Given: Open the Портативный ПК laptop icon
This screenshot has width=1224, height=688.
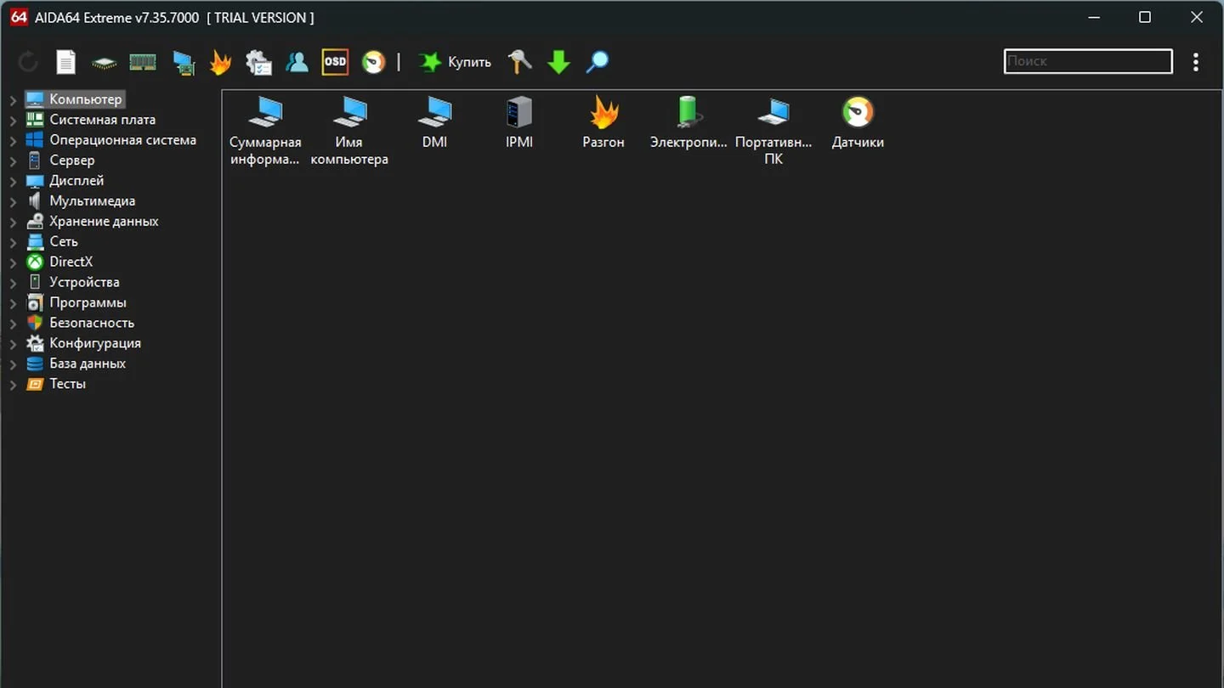Looking at the screenshot, I should [x=773, y=131].
